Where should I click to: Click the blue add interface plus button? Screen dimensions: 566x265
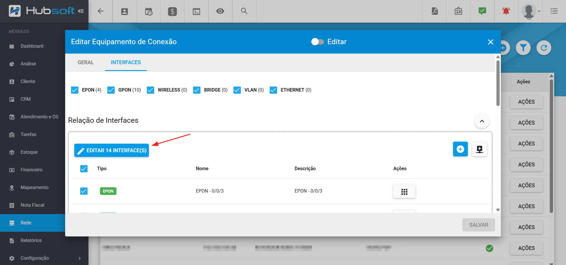pyautogui.click(x=460, y=149)
